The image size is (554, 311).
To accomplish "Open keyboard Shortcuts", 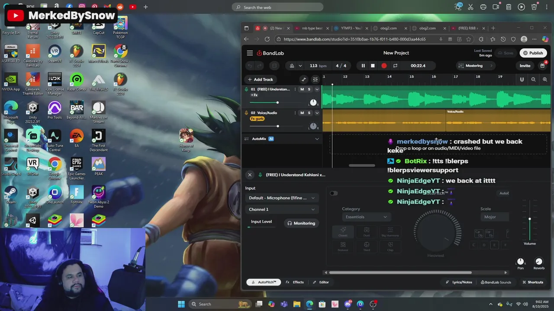I will (532, 282).
